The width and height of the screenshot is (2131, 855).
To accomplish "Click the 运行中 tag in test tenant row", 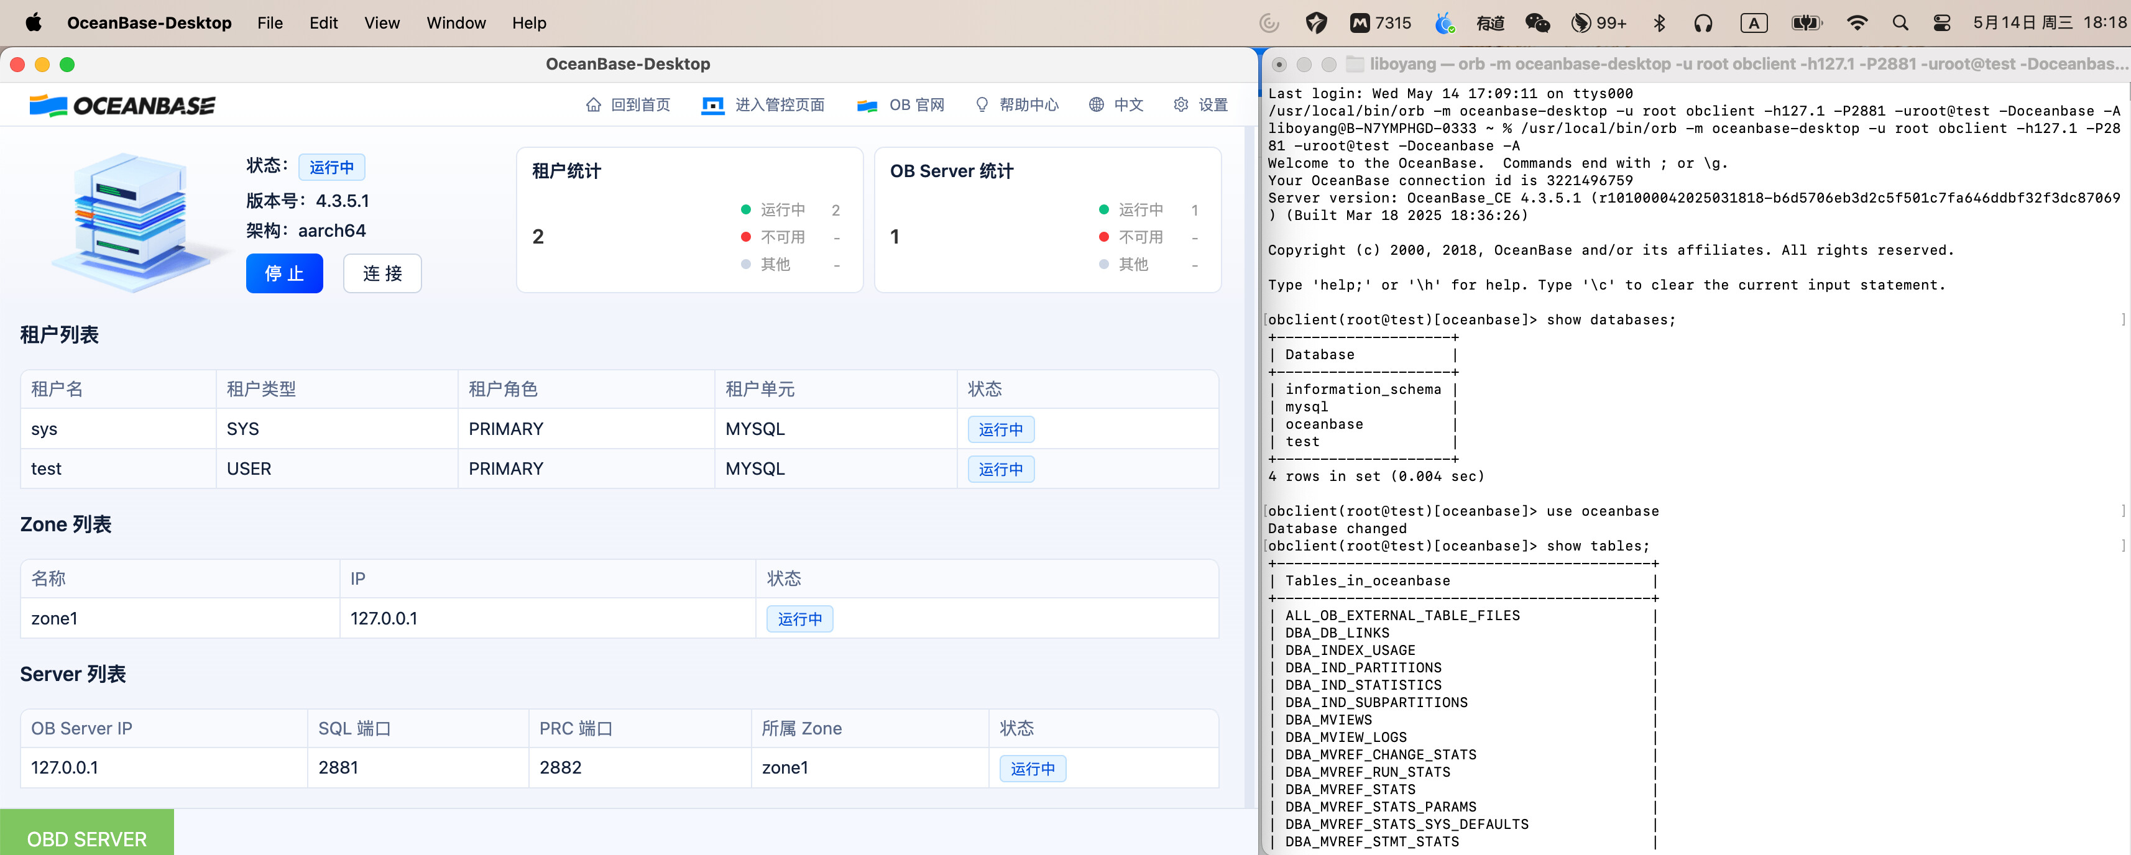I will 1001,469.
